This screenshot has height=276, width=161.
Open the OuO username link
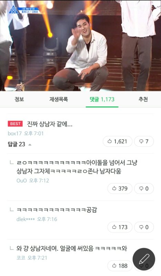tap(22, 180)
